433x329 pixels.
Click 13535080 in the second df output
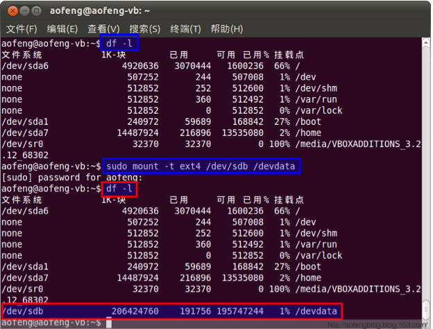(243, 278)
